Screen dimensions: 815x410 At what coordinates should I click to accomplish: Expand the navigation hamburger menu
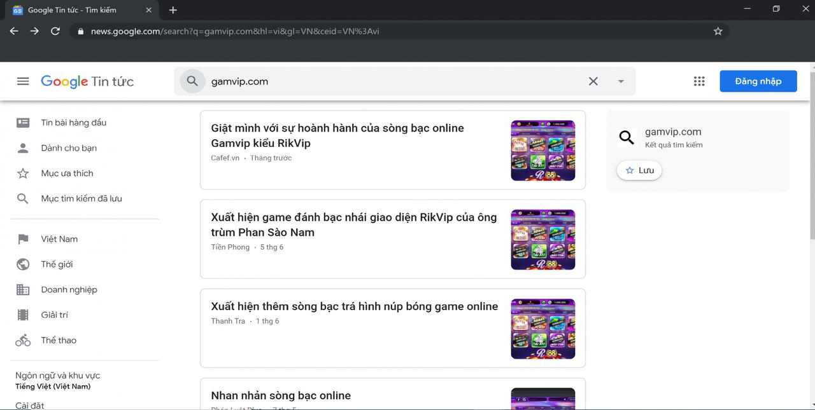coord(23,81)
